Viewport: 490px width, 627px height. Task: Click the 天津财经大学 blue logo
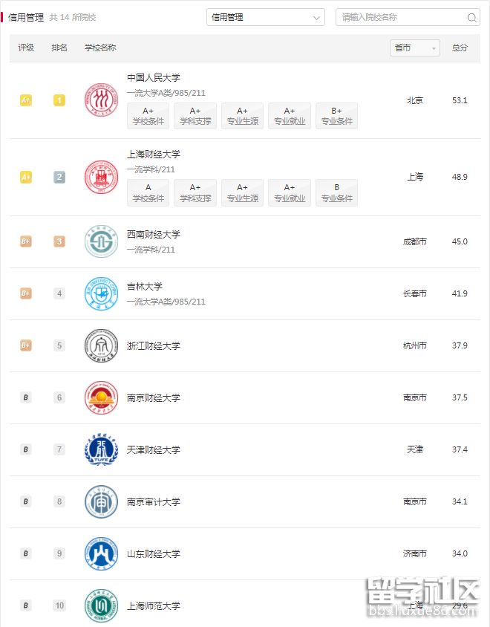point(101,449)
